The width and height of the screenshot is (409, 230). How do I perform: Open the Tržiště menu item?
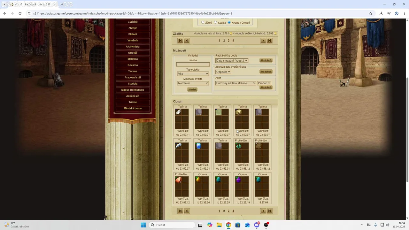click(x=133, y=102)
